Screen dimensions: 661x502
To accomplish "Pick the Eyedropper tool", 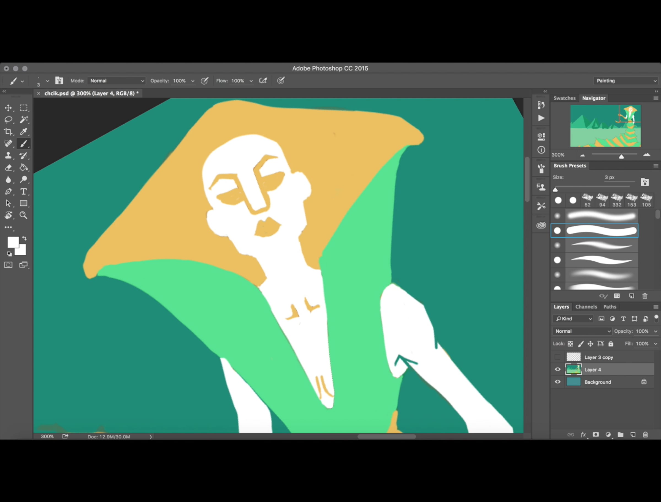I will coord(24,131).
